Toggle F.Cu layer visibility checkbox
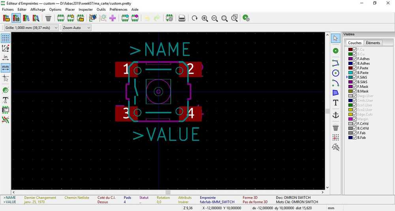395x211 pixels. [355, 49]
